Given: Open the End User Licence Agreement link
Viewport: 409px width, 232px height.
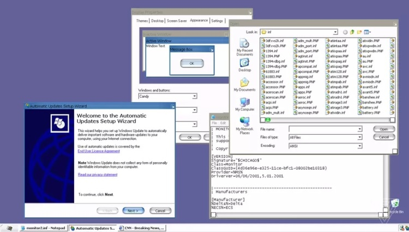Looking at the screenshot, I should point(99,151).
